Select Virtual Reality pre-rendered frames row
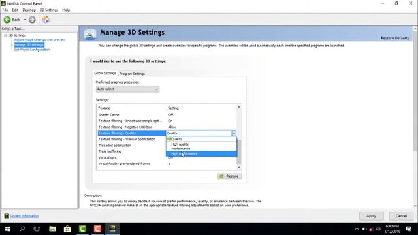418x235 pixels. (167, 164)
